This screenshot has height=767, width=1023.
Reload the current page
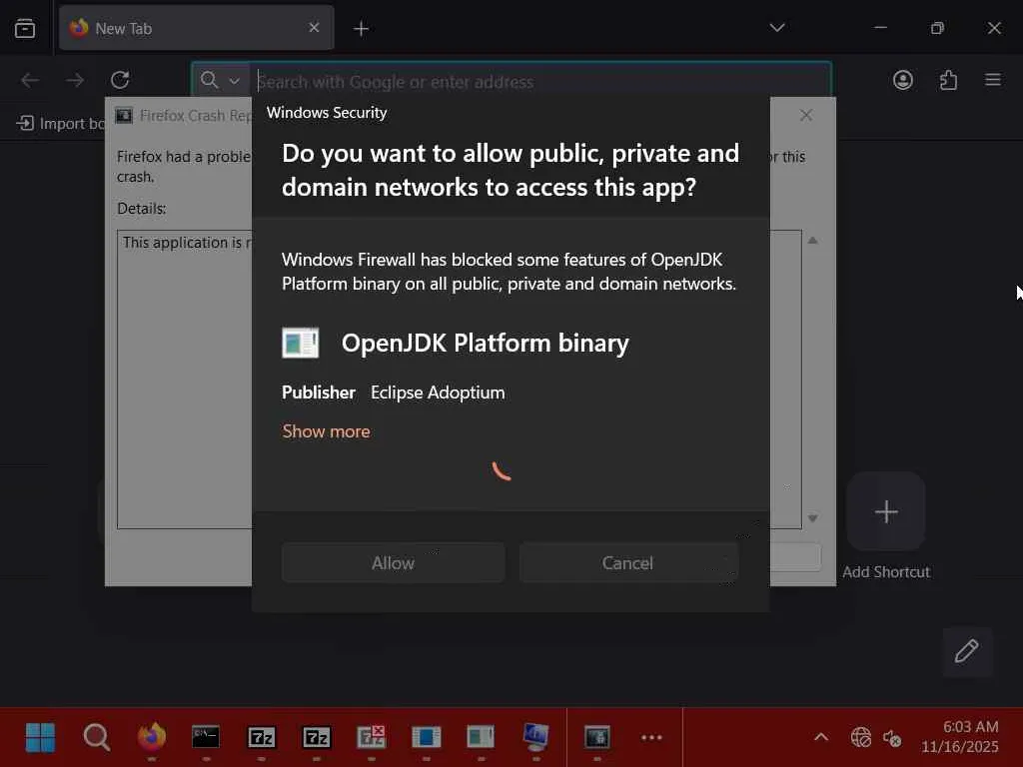[x=120, y=80]
